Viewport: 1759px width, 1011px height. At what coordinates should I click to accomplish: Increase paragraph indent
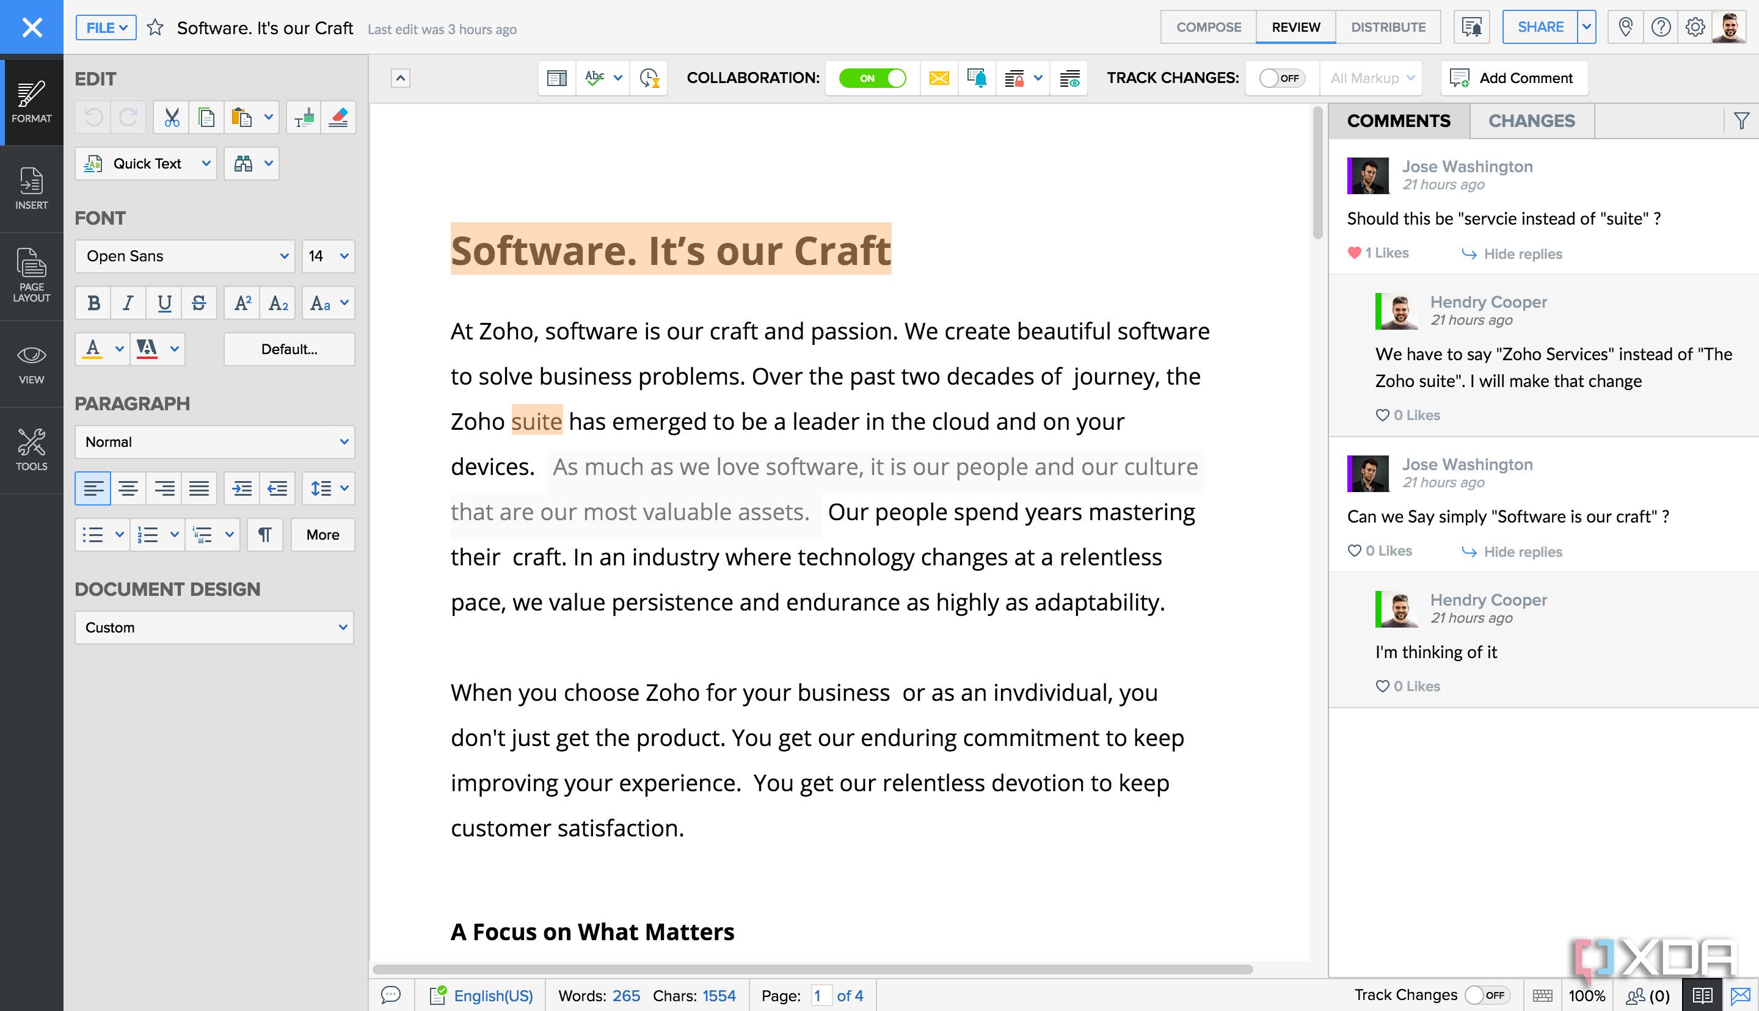pos(242,488)
